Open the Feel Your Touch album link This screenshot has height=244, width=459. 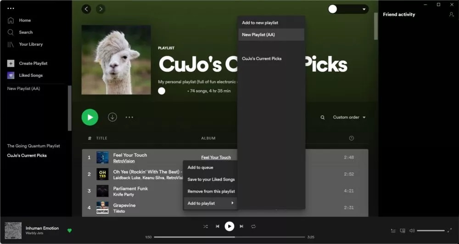point(216,158)
